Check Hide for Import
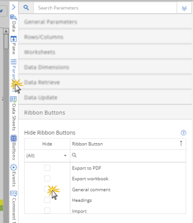Viewport: 193px width, 223px height. coord(47,210)
